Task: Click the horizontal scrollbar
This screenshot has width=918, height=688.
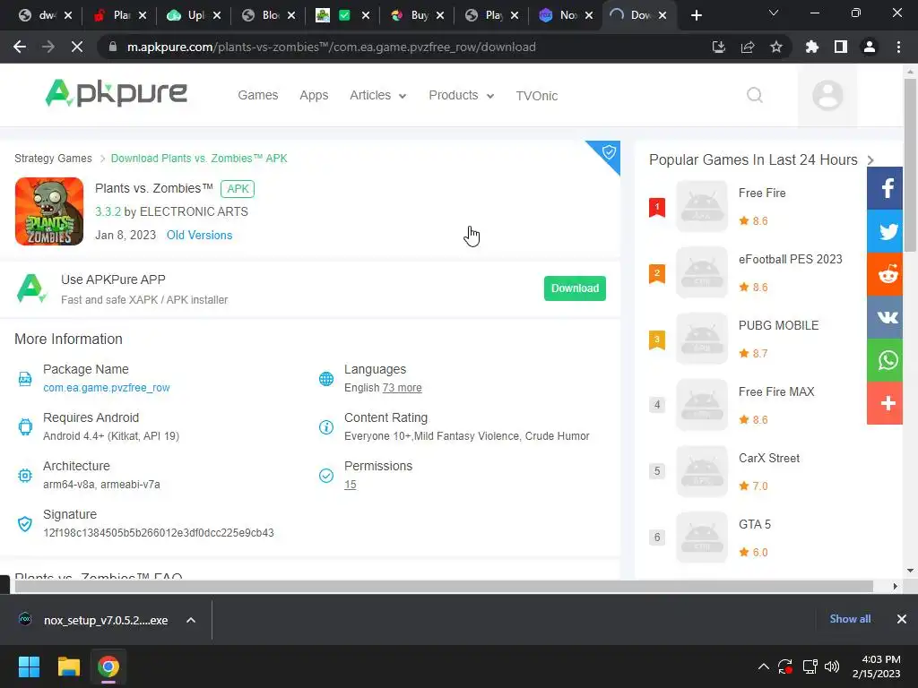Action: (443, 586)
